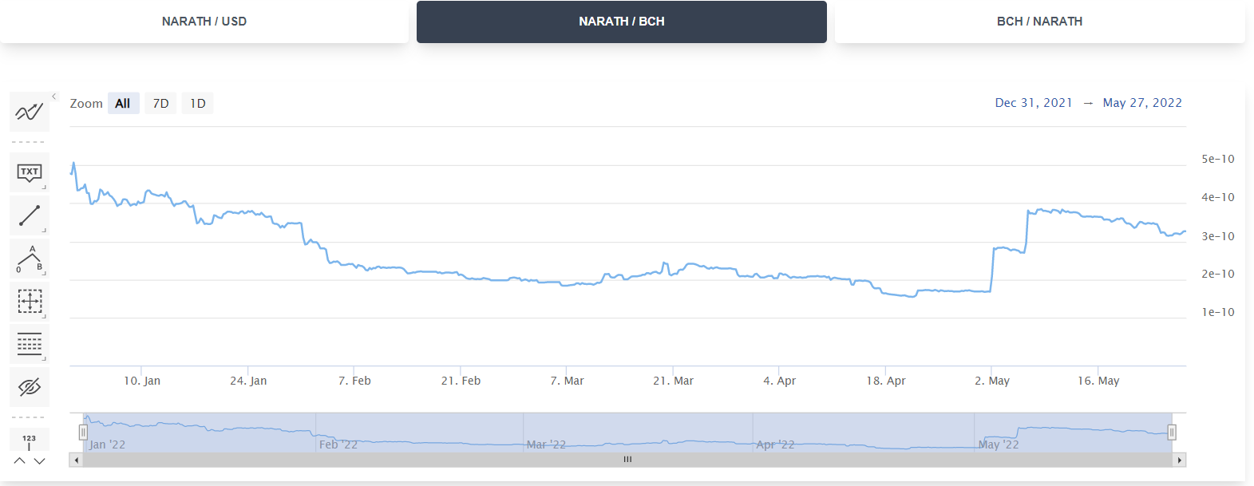The height and width of the screenshot is (486, 1254).
Task: Set zoom range to All
Action: pyautogui.click(x=123, y=103)
